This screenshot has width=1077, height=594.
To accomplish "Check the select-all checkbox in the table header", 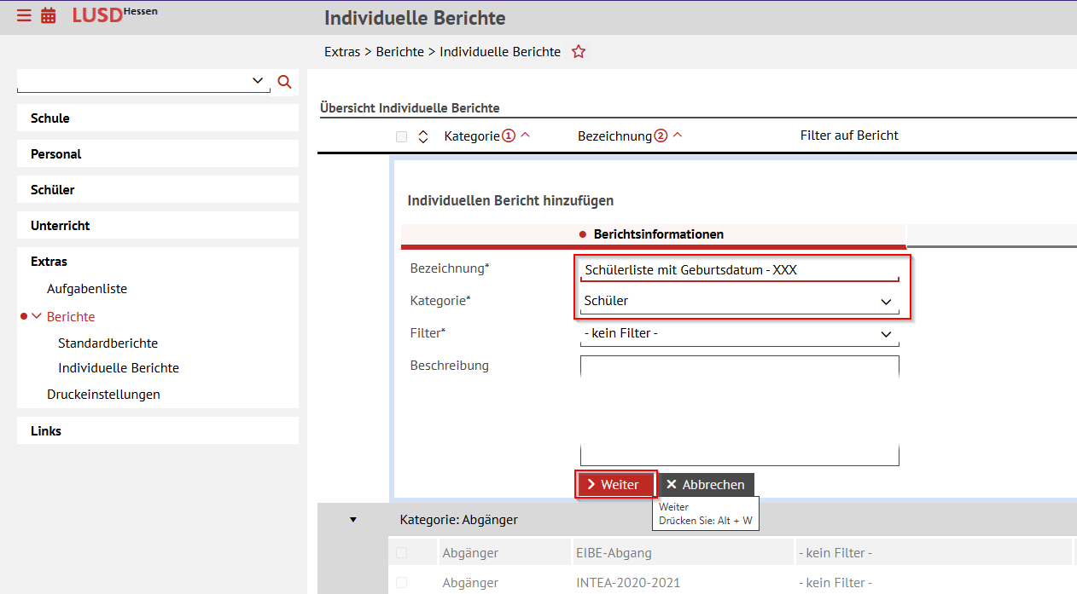I will [400, 136].
